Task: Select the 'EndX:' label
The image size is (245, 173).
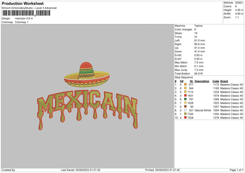Action: tap(178, 55)
